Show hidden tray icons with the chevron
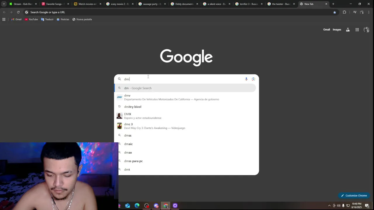The image size is (374, 210). (x=329, y=206)
